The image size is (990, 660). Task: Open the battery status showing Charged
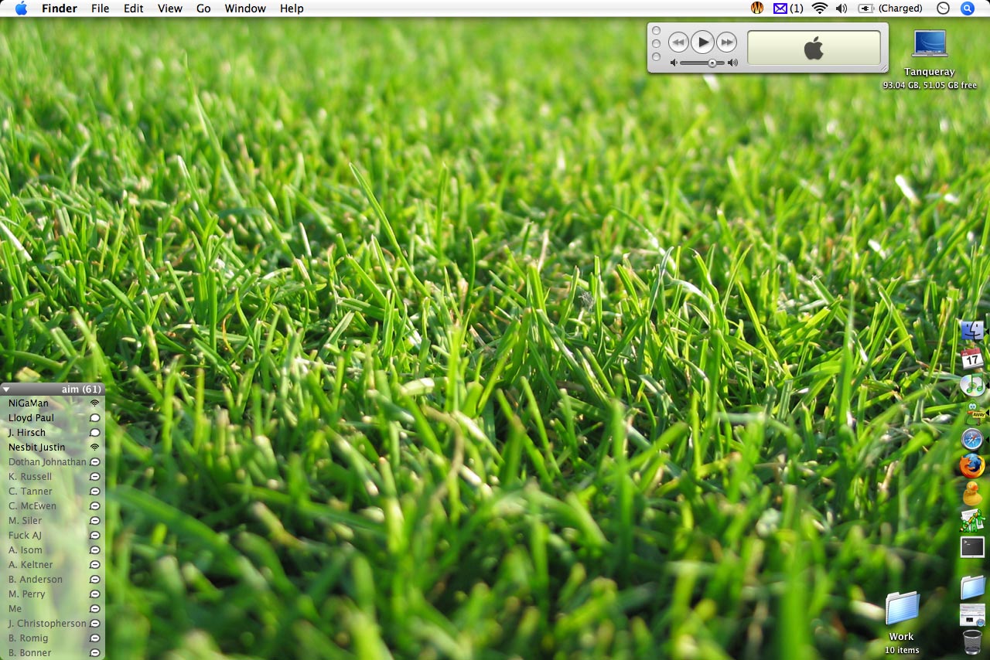point(889,9)
